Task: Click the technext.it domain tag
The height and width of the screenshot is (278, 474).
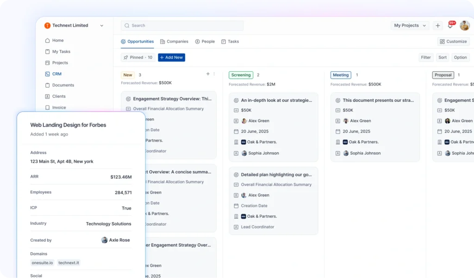Action: tap(69, 263)
